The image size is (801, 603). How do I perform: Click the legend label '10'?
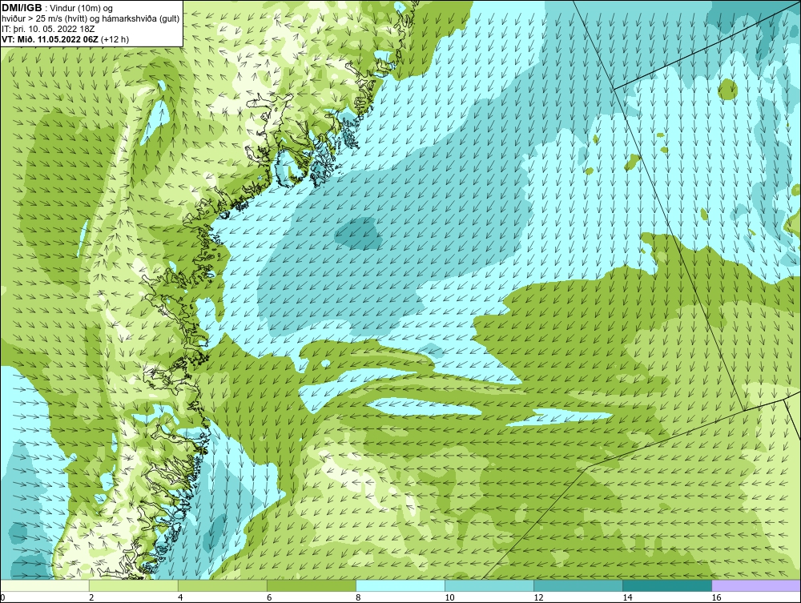[449, 597]
